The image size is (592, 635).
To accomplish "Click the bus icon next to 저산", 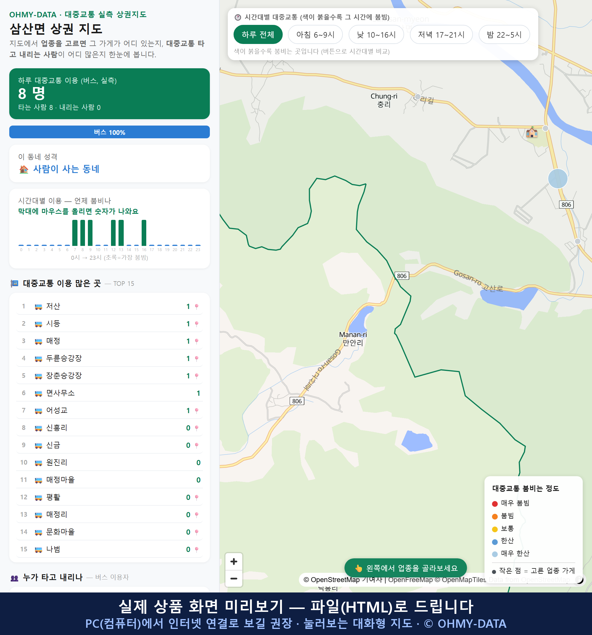I will pos(38,307).
